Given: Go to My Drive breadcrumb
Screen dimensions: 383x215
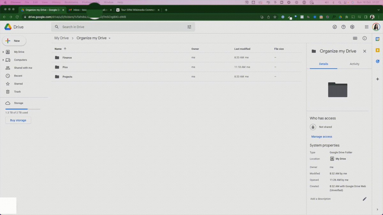Looking at the screenshot, I should (62, 38).
